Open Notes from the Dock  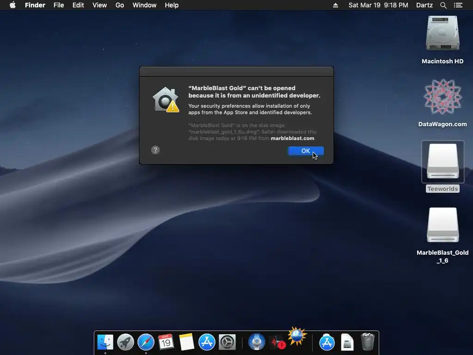187,342
